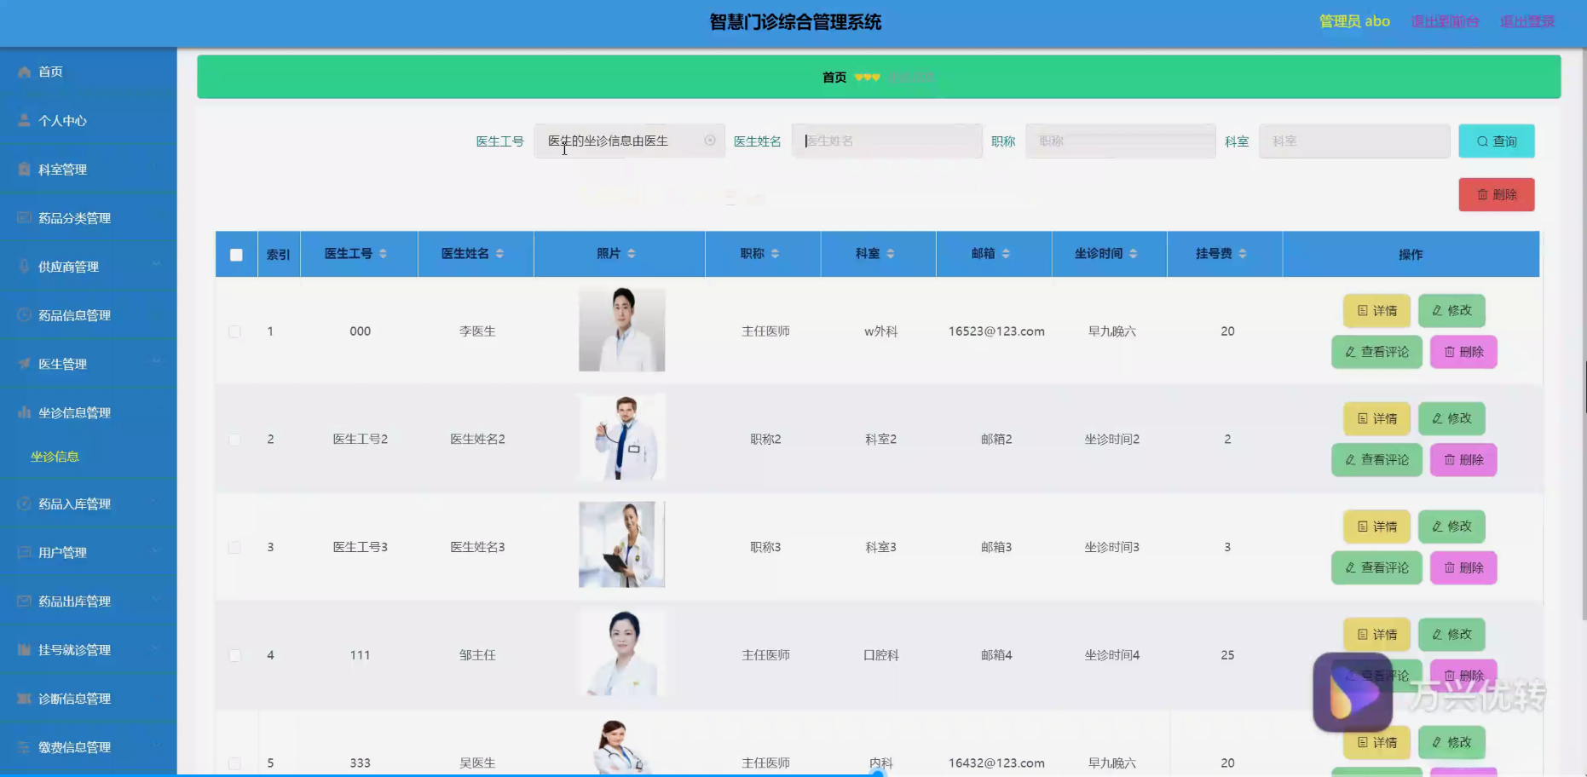
Task: Click 退出到前台 link in top bar
Action: pyautogui.click(x=1445, y=21)
